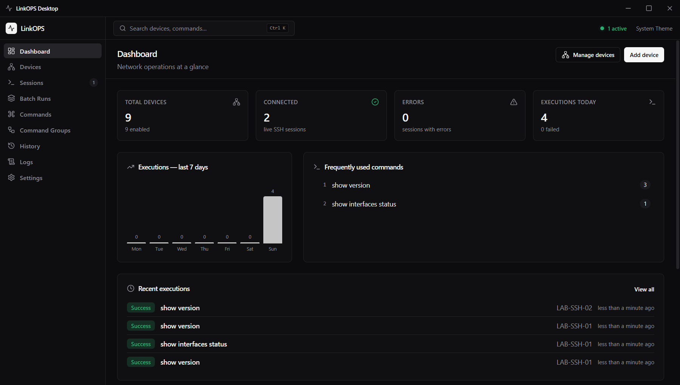680x385 pixels.
Task: Click the count badge 3 for show version
Action: click(x=645, y=185)
